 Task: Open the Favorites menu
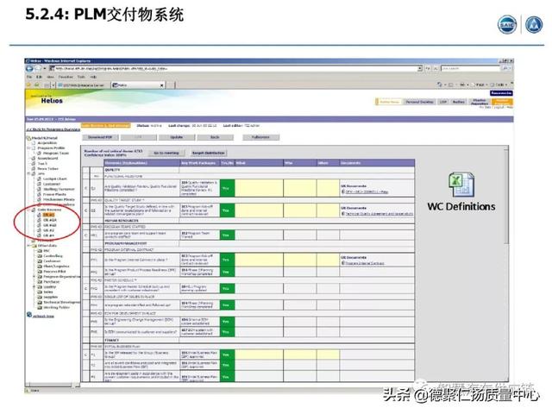pyautogui.click(x=66, y=77)
